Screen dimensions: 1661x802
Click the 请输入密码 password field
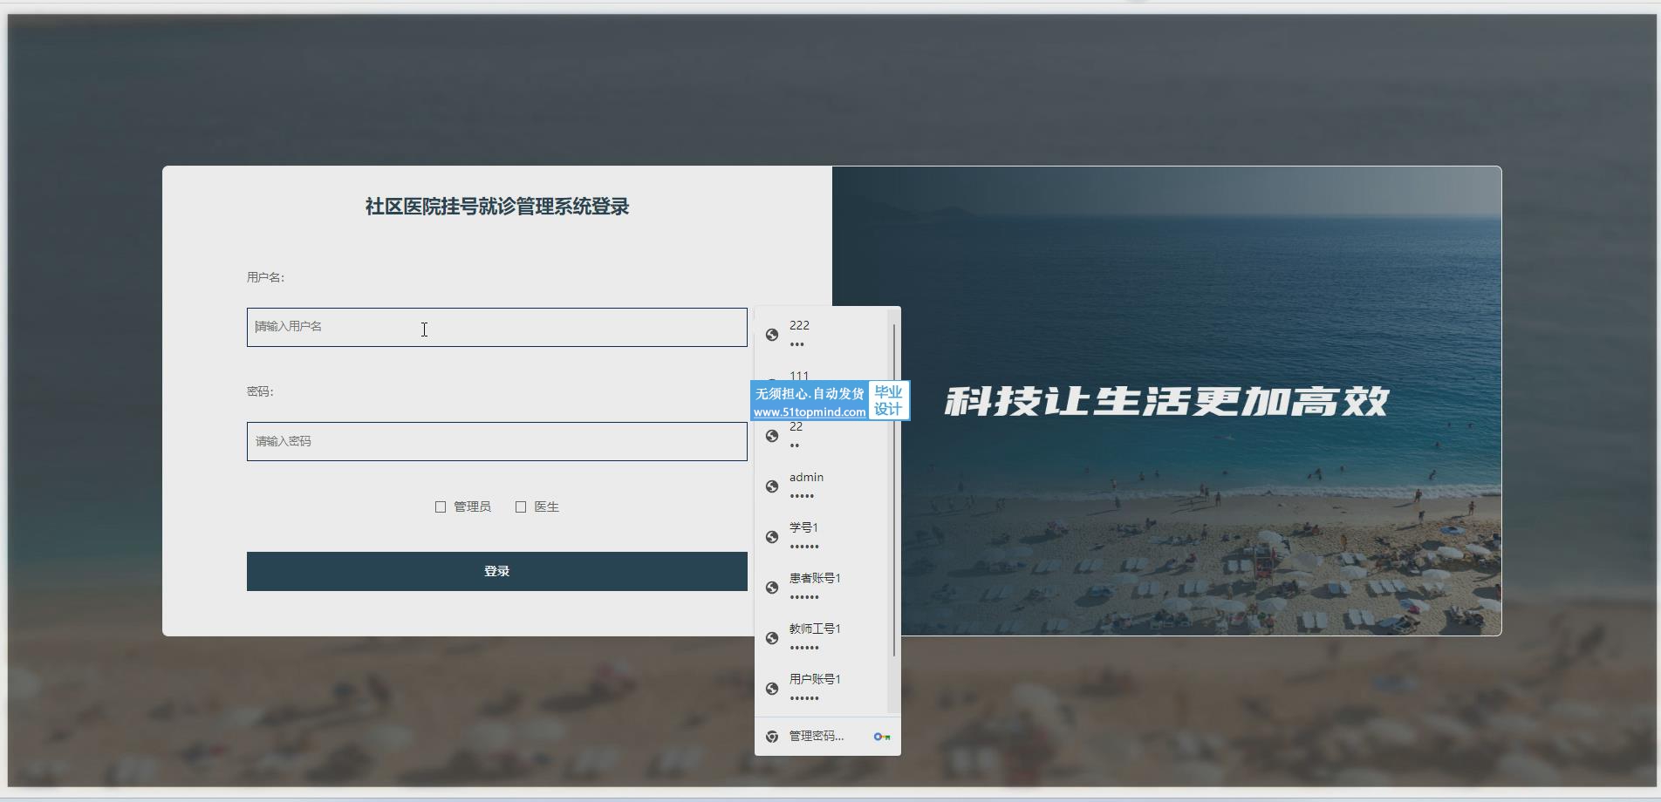pos(496,442)
